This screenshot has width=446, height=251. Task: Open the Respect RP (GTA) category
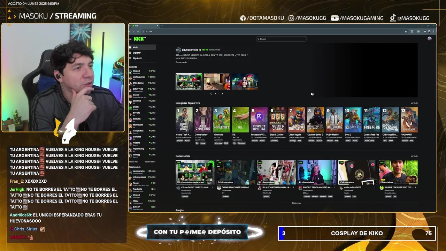259,120
